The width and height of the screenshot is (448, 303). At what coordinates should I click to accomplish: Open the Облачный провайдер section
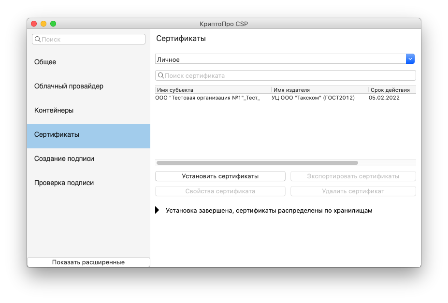pos(88,86)
